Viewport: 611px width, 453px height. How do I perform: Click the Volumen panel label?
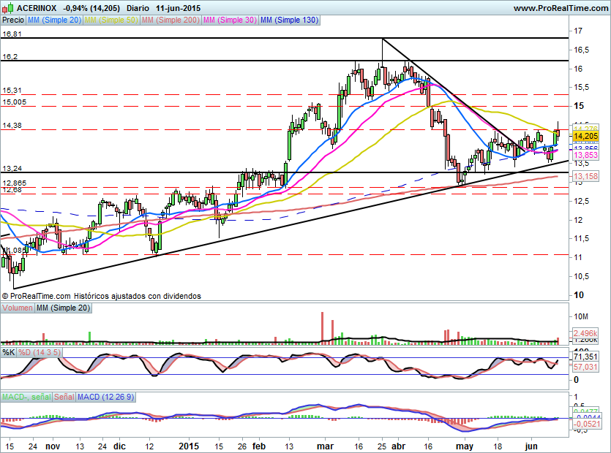click(x=18, y=309)
